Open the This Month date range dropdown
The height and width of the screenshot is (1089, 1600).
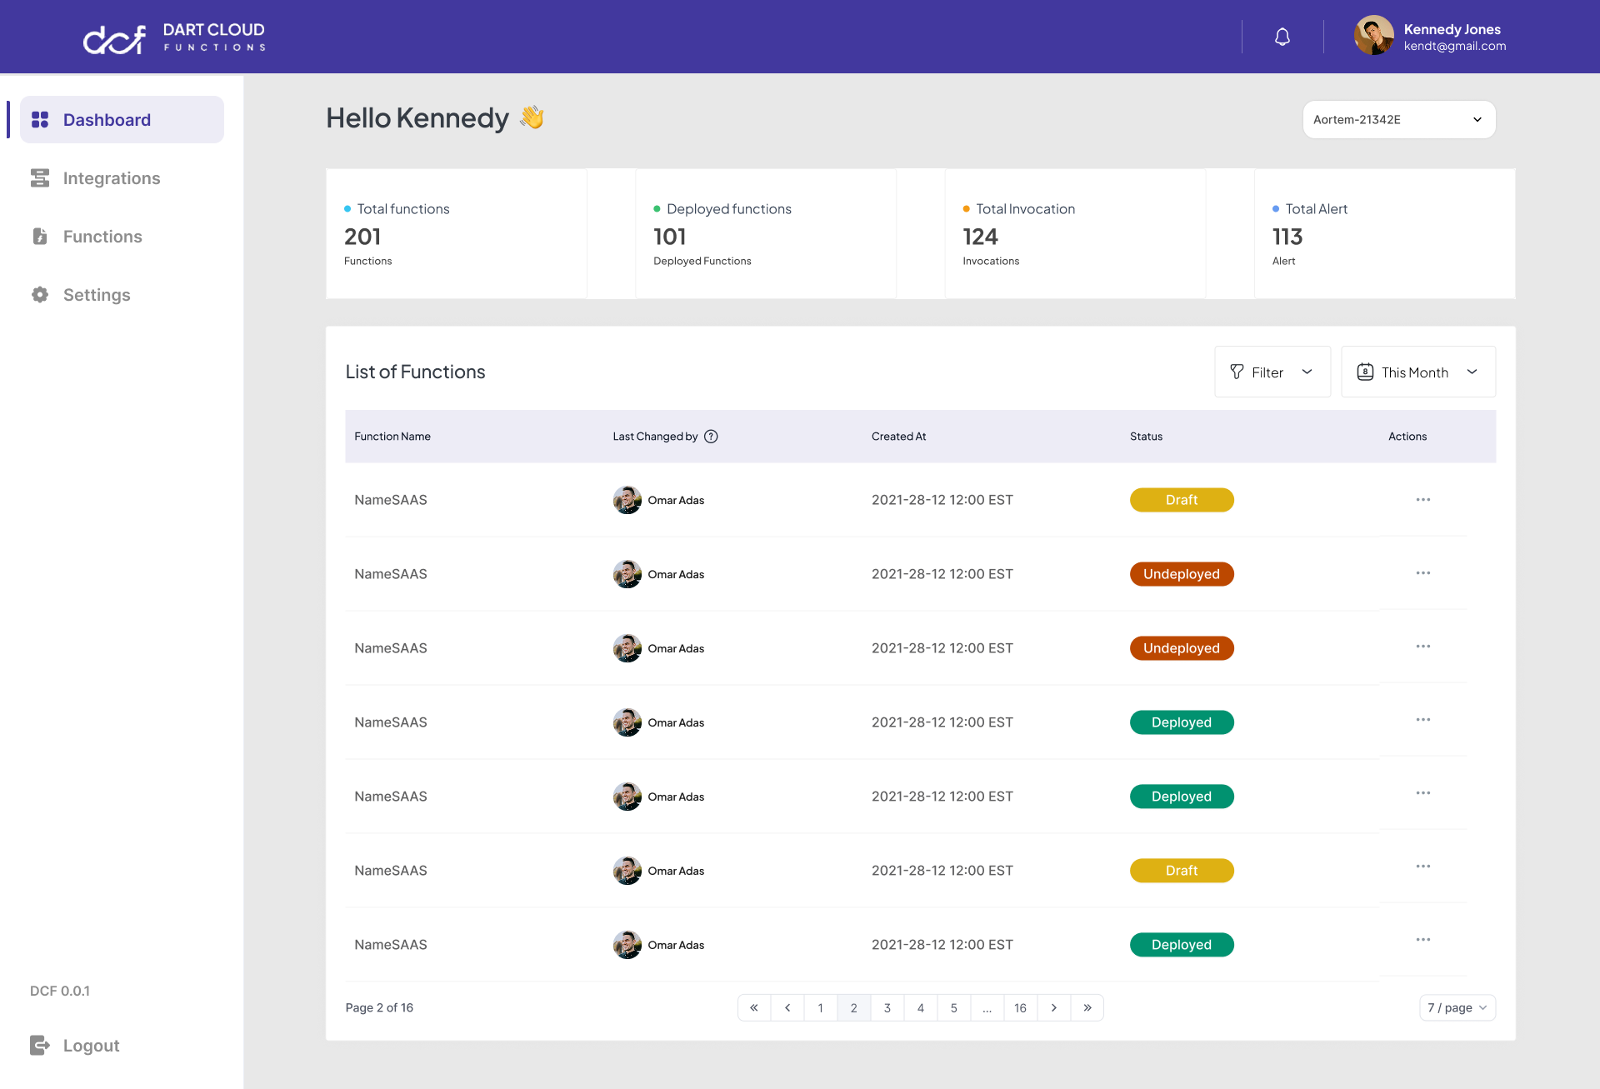click(1417, 372)
